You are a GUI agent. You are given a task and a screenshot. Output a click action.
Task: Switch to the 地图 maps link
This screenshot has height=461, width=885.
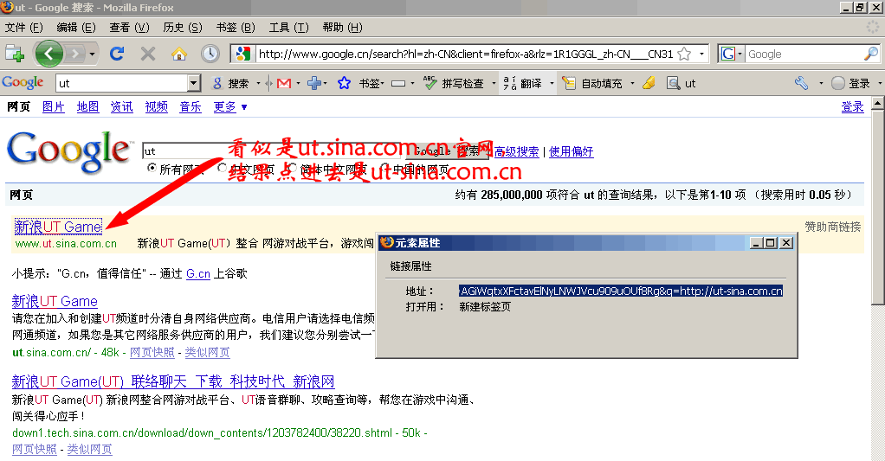(88, 106)
